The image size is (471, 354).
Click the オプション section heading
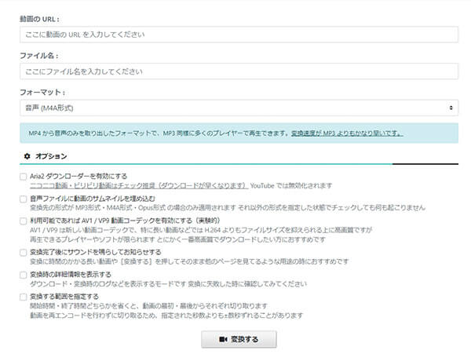tap(51, 156)
